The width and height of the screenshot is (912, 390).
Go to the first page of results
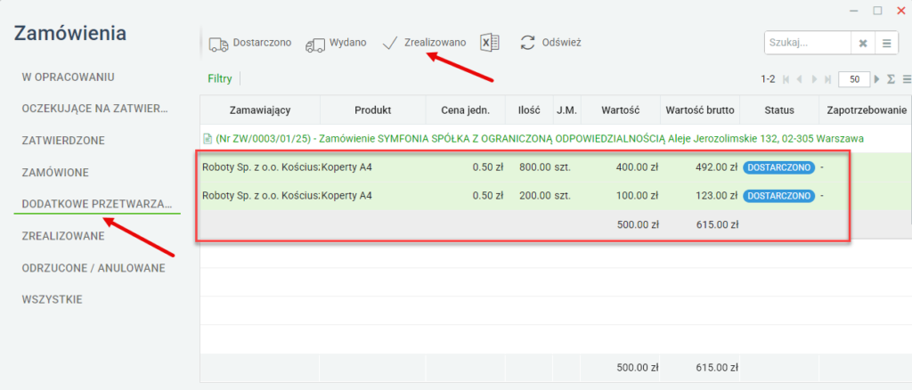tap(786, 79)
